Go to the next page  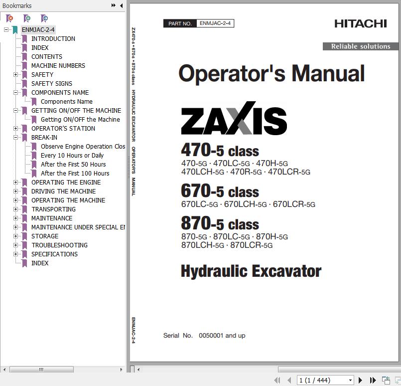(x=360, y=380)
